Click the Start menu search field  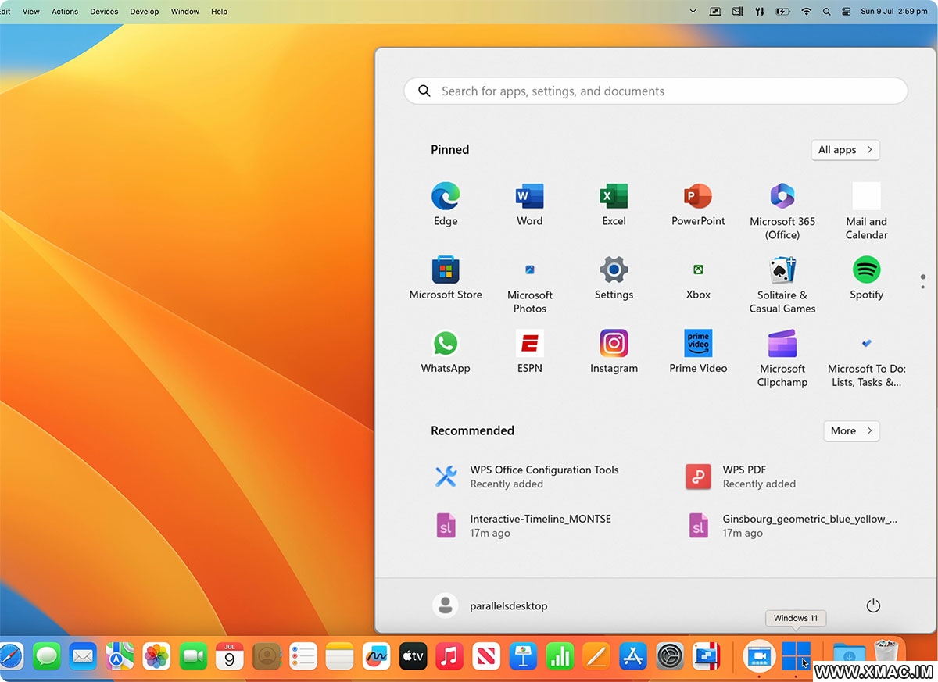(655, 91)
